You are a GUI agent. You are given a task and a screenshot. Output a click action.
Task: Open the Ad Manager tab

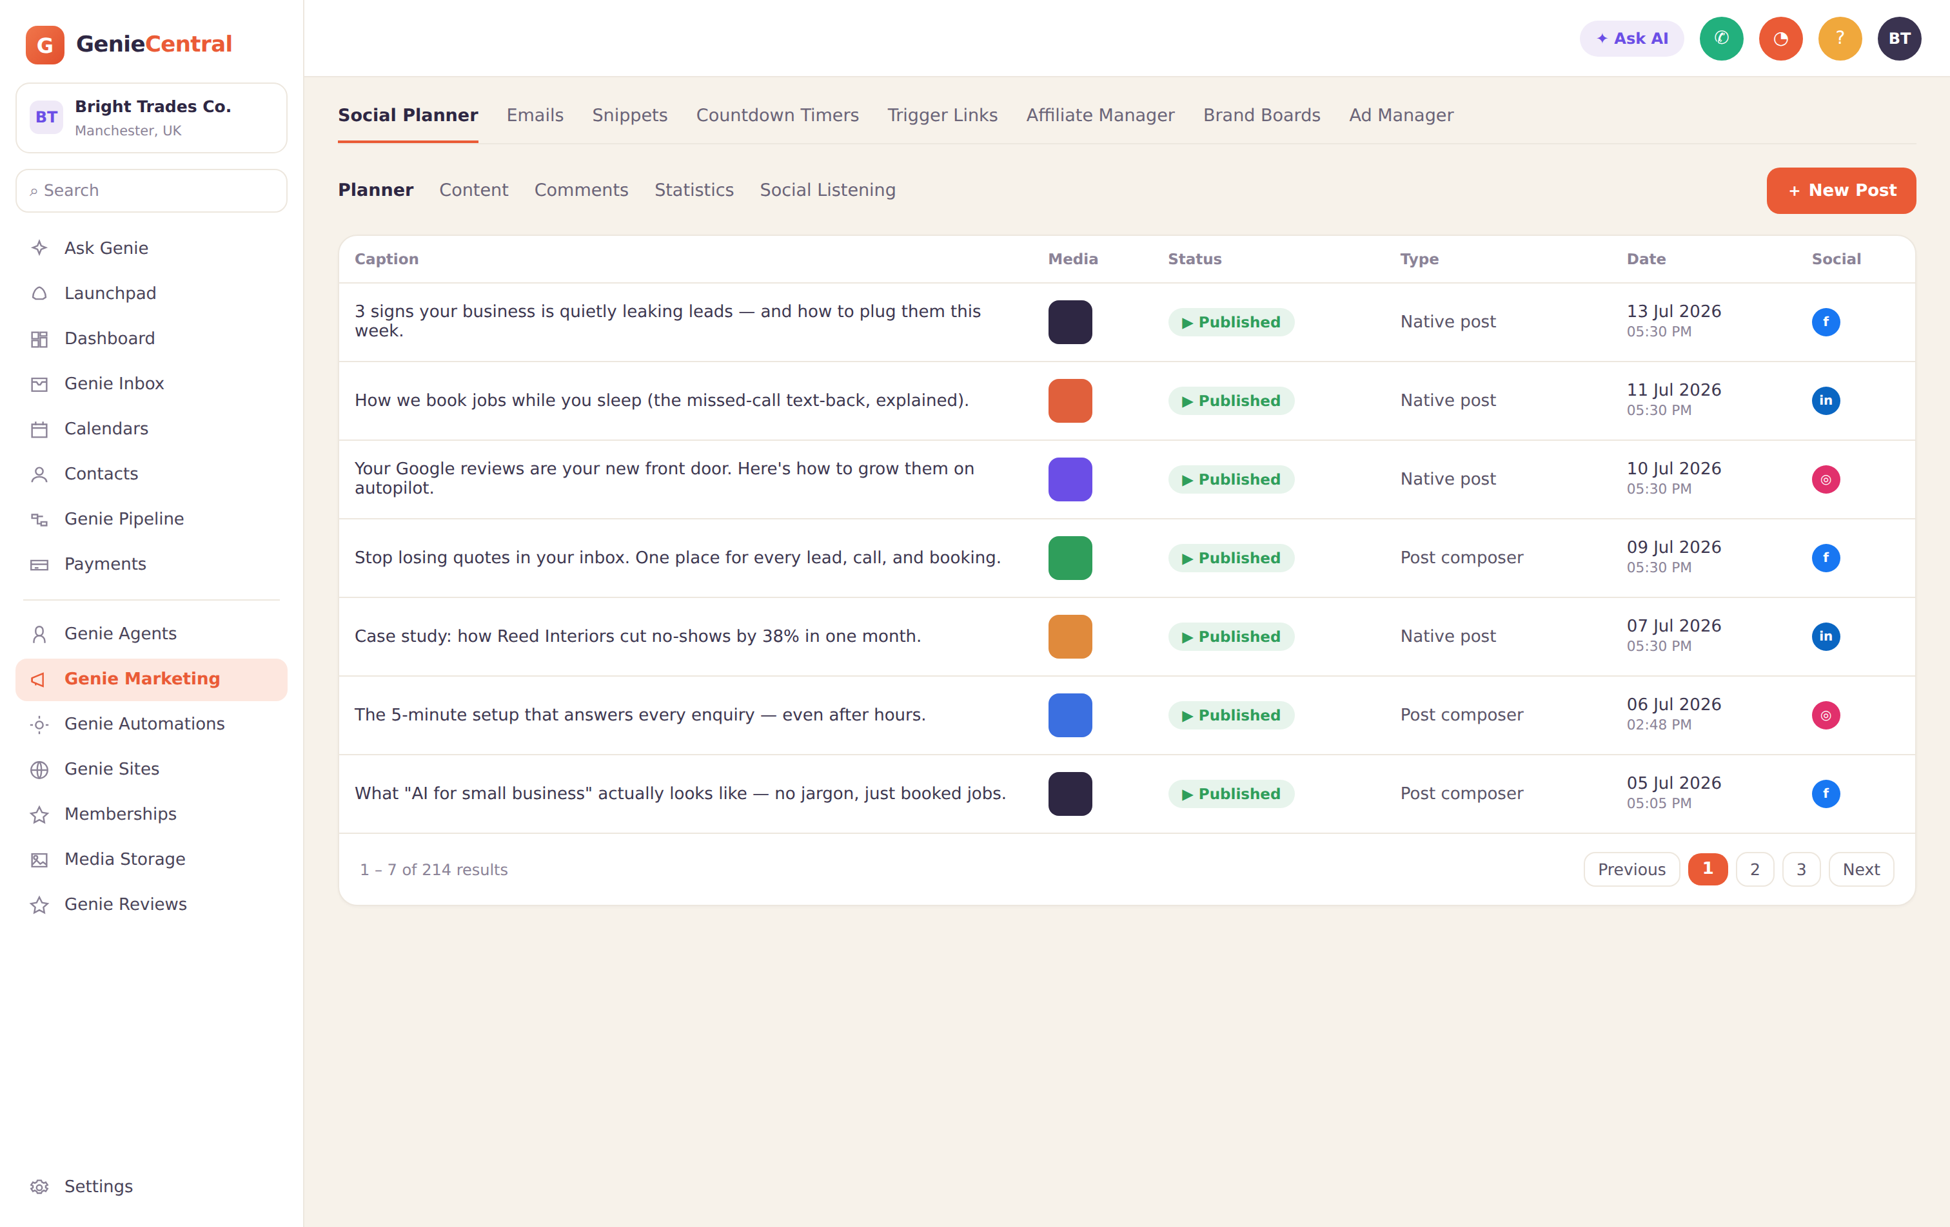1401,115
